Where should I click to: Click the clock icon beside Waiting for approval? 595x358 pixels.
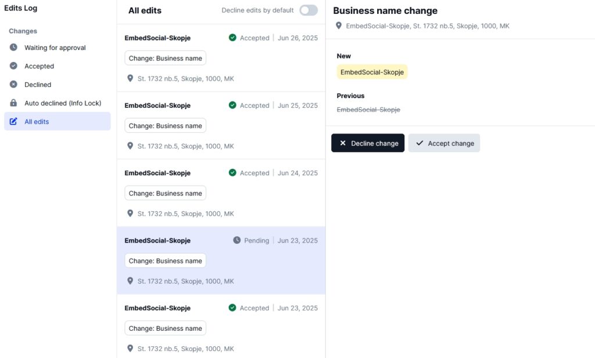point(13,48)
